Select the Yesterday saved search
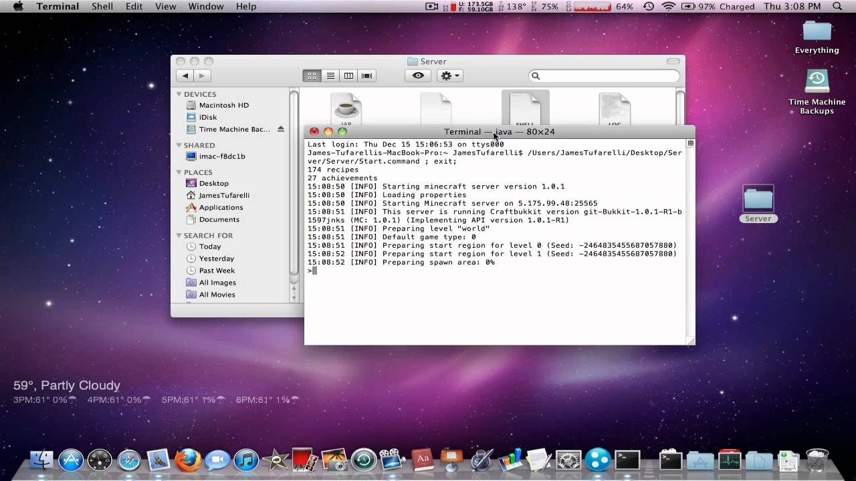Screen dimensions: 856x481 point(216,259)
